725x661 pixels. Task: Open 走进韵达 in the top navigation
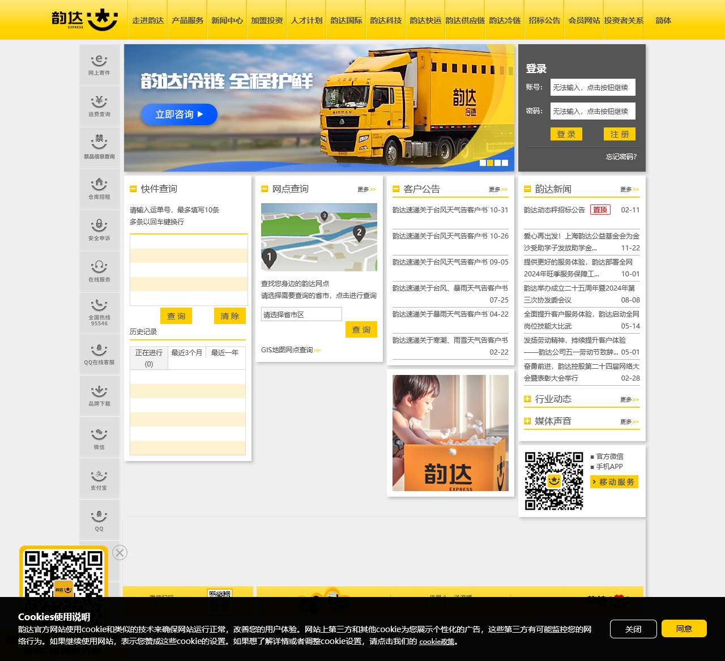pos(148,20)
